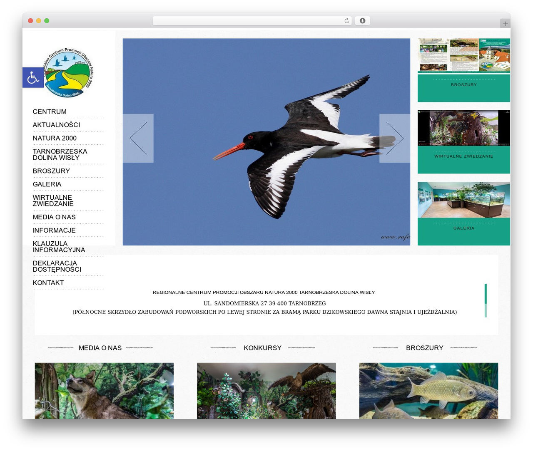The height and width of the screenshot is (451, 533).
Task: Open GALERIA from the sidebar menu
Action: pyautogui.click(x=47, y=184)
